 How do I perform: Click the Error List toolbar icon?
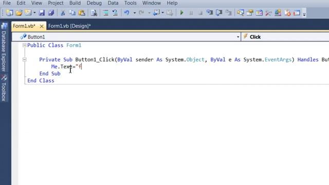[x=287, y=13]
